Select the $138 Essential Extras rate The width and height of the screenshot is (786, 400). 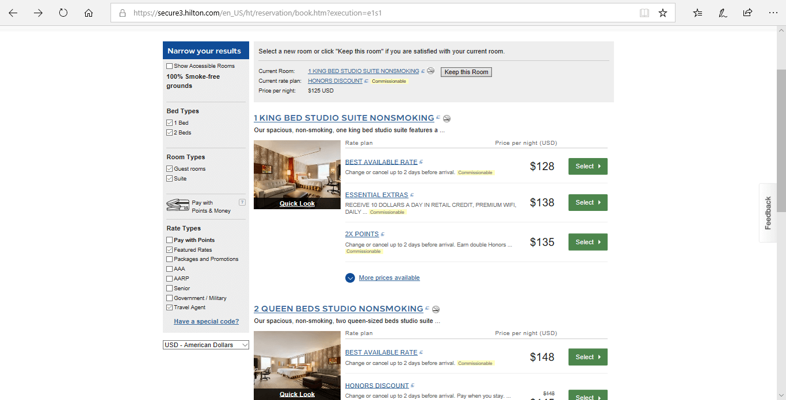[x=587, y=203]
